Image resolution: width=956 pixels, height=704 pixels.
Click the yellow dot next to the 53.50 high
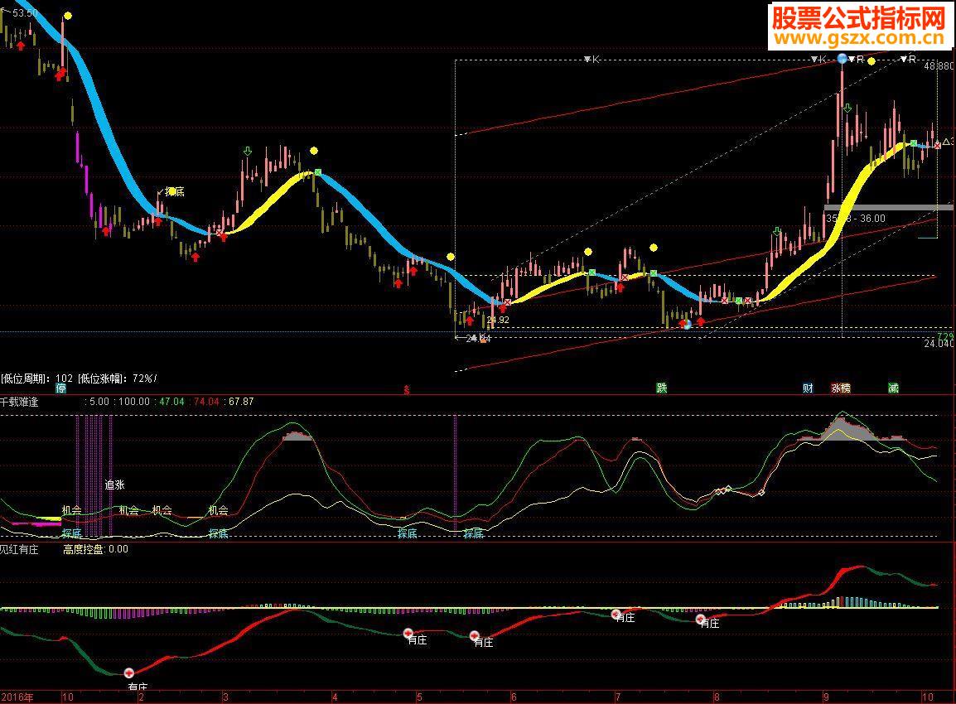pos(68,16)
